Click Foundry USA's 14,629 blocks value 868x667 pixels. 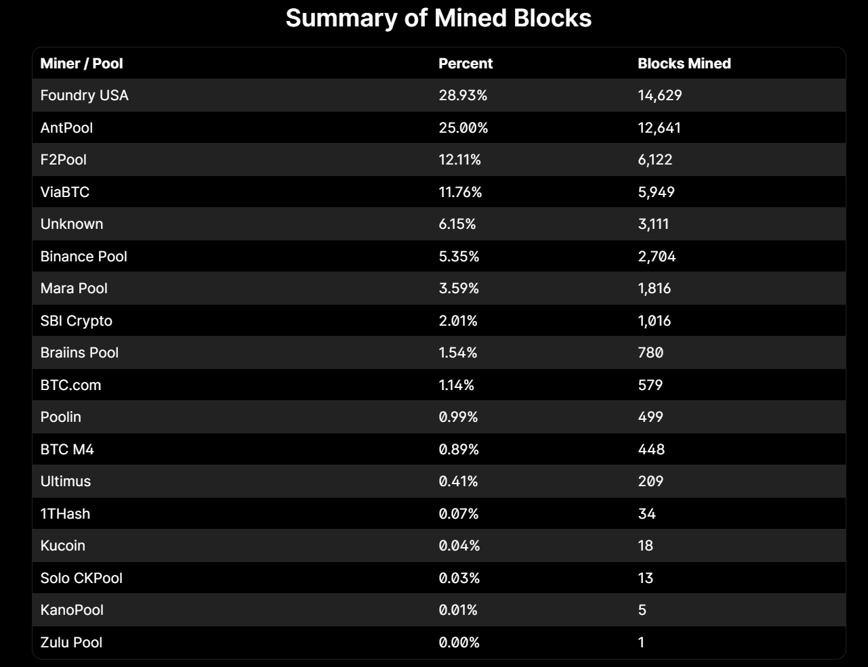pos(659,95)
